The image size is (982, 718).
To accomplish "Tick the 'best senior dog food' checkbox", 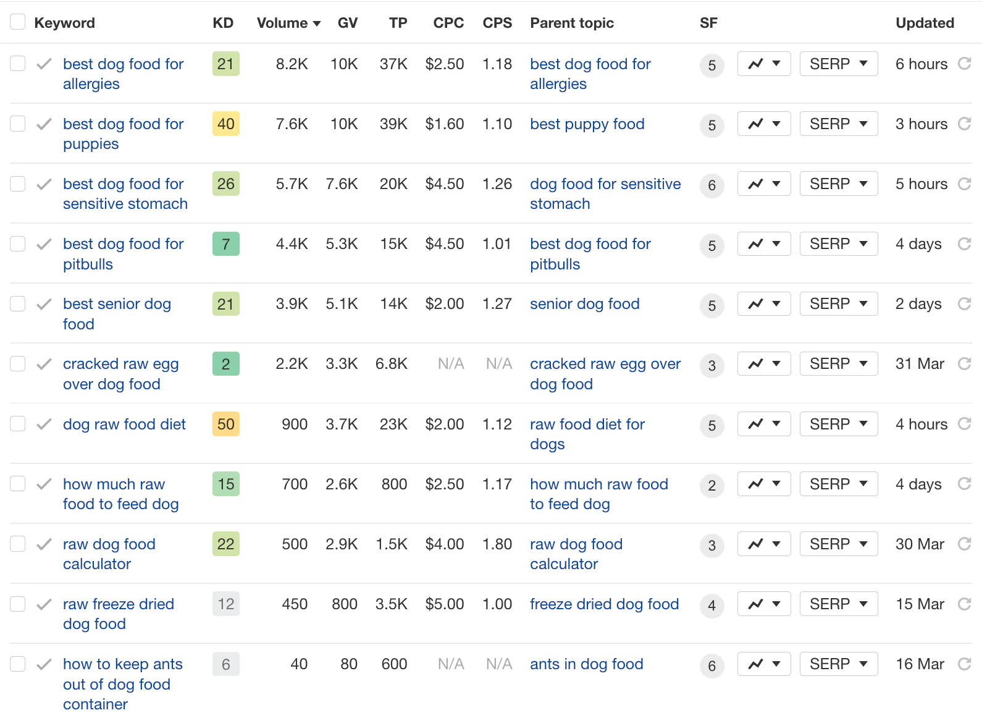I will pos(17,303).
